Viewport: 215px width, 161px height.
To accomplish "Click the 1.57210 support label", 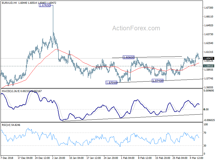I will point(112,83).
